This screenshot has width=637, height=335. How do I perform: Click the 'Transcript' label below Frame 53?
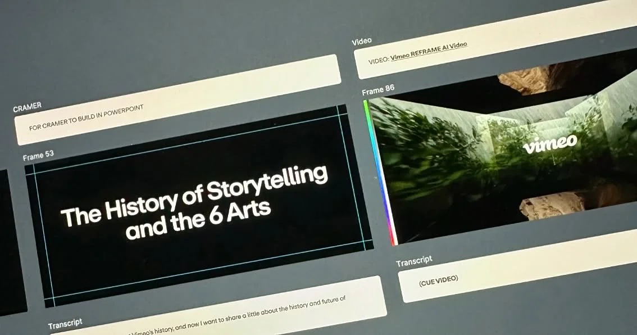[x=65, y=324]
